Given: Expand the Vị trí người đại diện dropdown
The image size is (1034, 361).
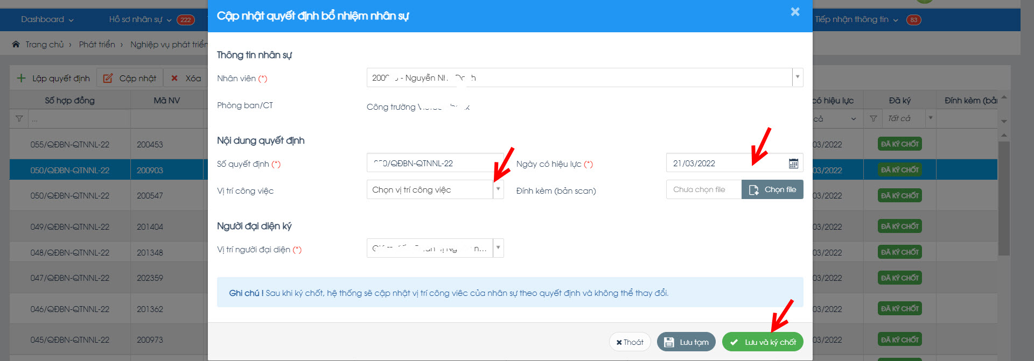Looking at the screenshot, I should (x=498, y=248).
